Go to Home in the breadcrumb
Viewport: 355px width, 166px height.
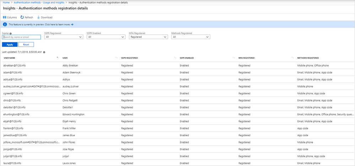point(6,2)
